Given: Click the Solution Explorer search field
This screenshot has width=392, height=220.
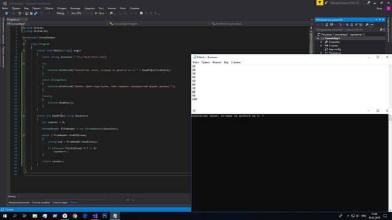Looking at the screenshot, I should (x=347, y=30).
